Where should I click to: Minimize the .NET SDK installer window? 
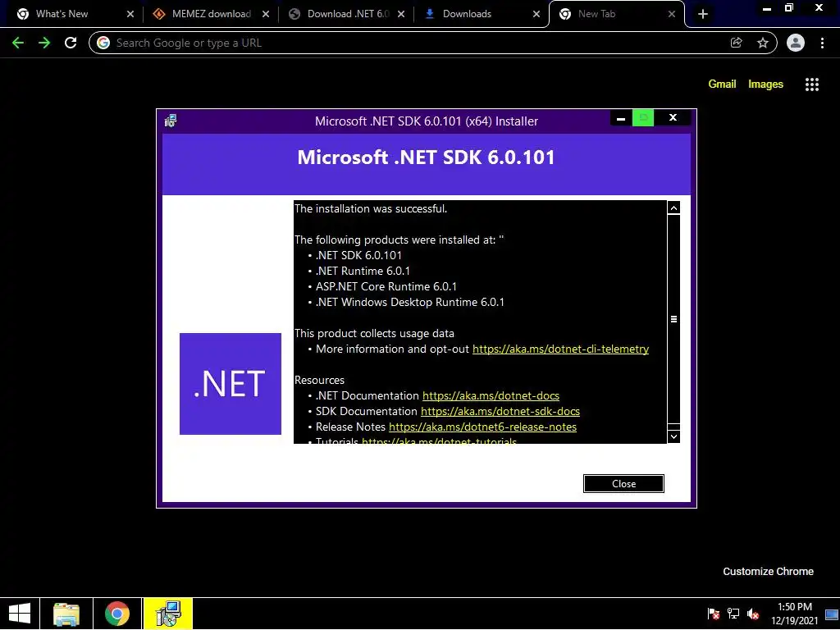621,118
